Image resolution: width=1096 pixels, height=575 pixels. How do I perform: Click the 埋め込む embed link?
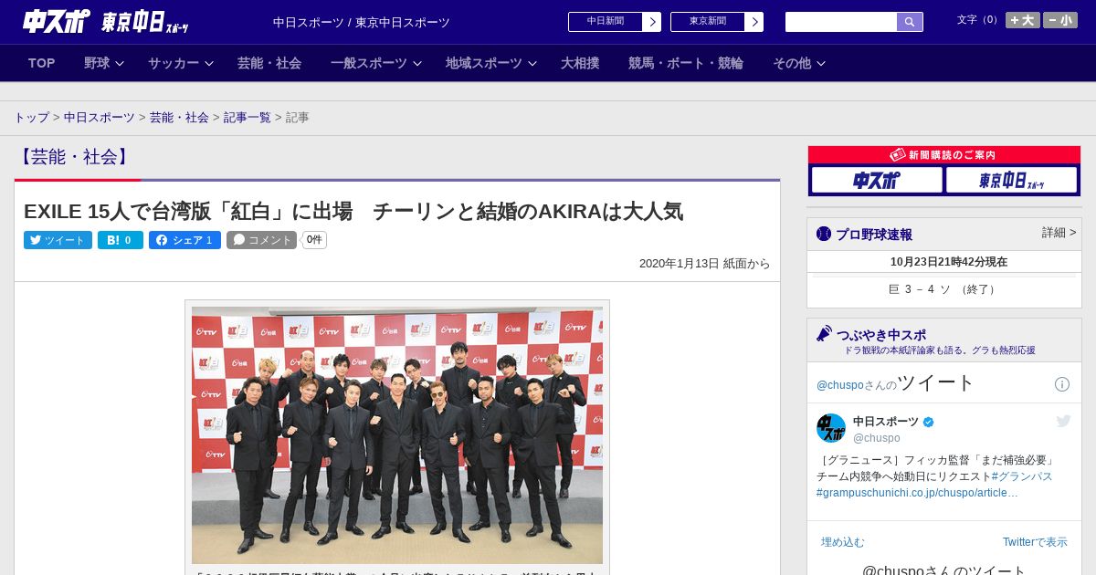[x=842, y=542]
